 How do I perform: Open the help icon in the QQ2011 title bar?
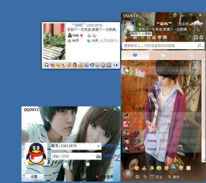point(175,15)
